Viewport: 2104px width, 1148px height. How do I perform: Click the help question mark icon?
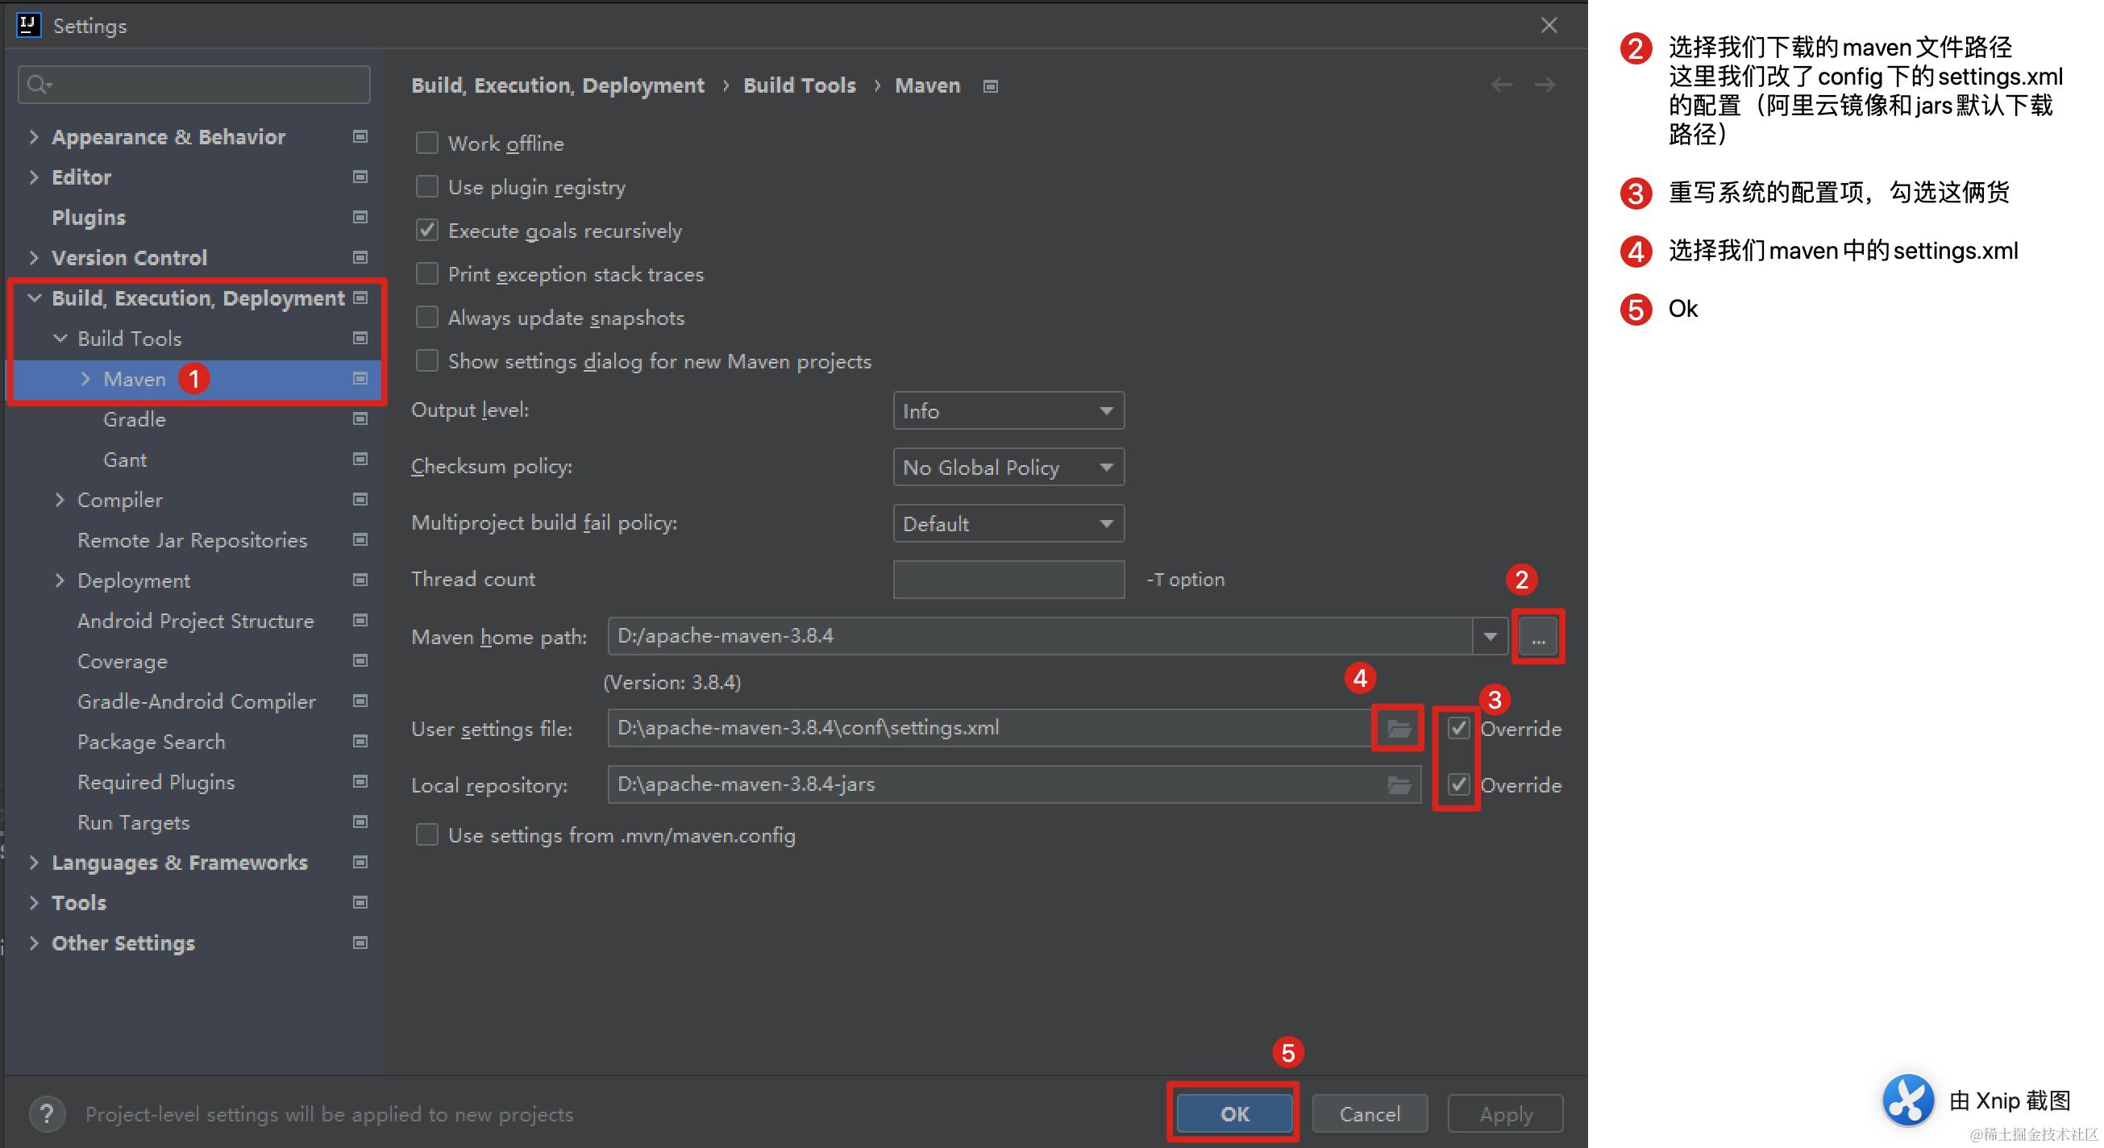coord(47,1113)
